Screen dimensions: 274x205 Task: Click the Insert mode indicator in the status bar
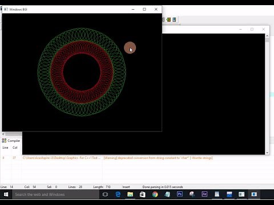pos(126,187)
